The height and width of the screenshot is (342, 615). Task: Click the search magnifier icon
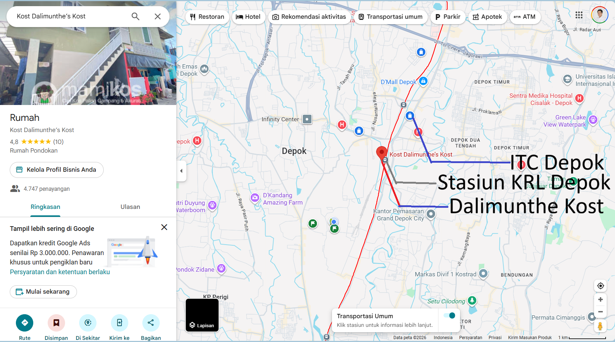tap(136, 16)
